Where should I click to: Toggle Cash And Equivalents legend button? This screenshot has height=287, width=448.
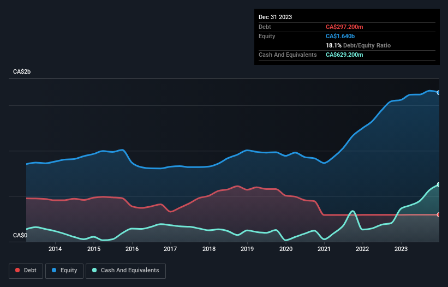coord(126,271)
